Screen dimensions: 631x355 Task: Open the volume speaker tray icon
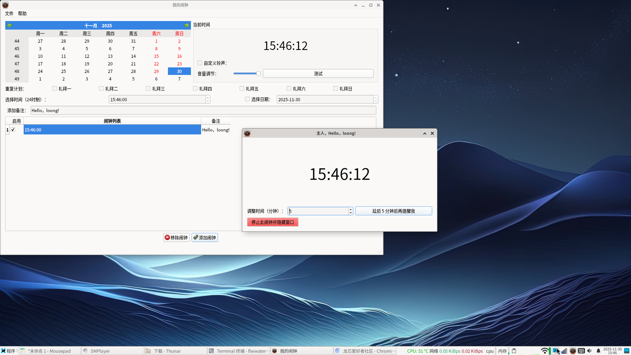590,351
